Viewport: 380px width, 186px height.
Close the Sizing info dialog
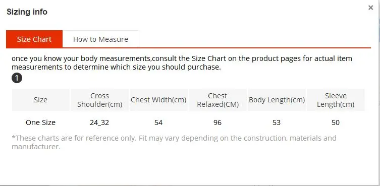tap(370, 8)
